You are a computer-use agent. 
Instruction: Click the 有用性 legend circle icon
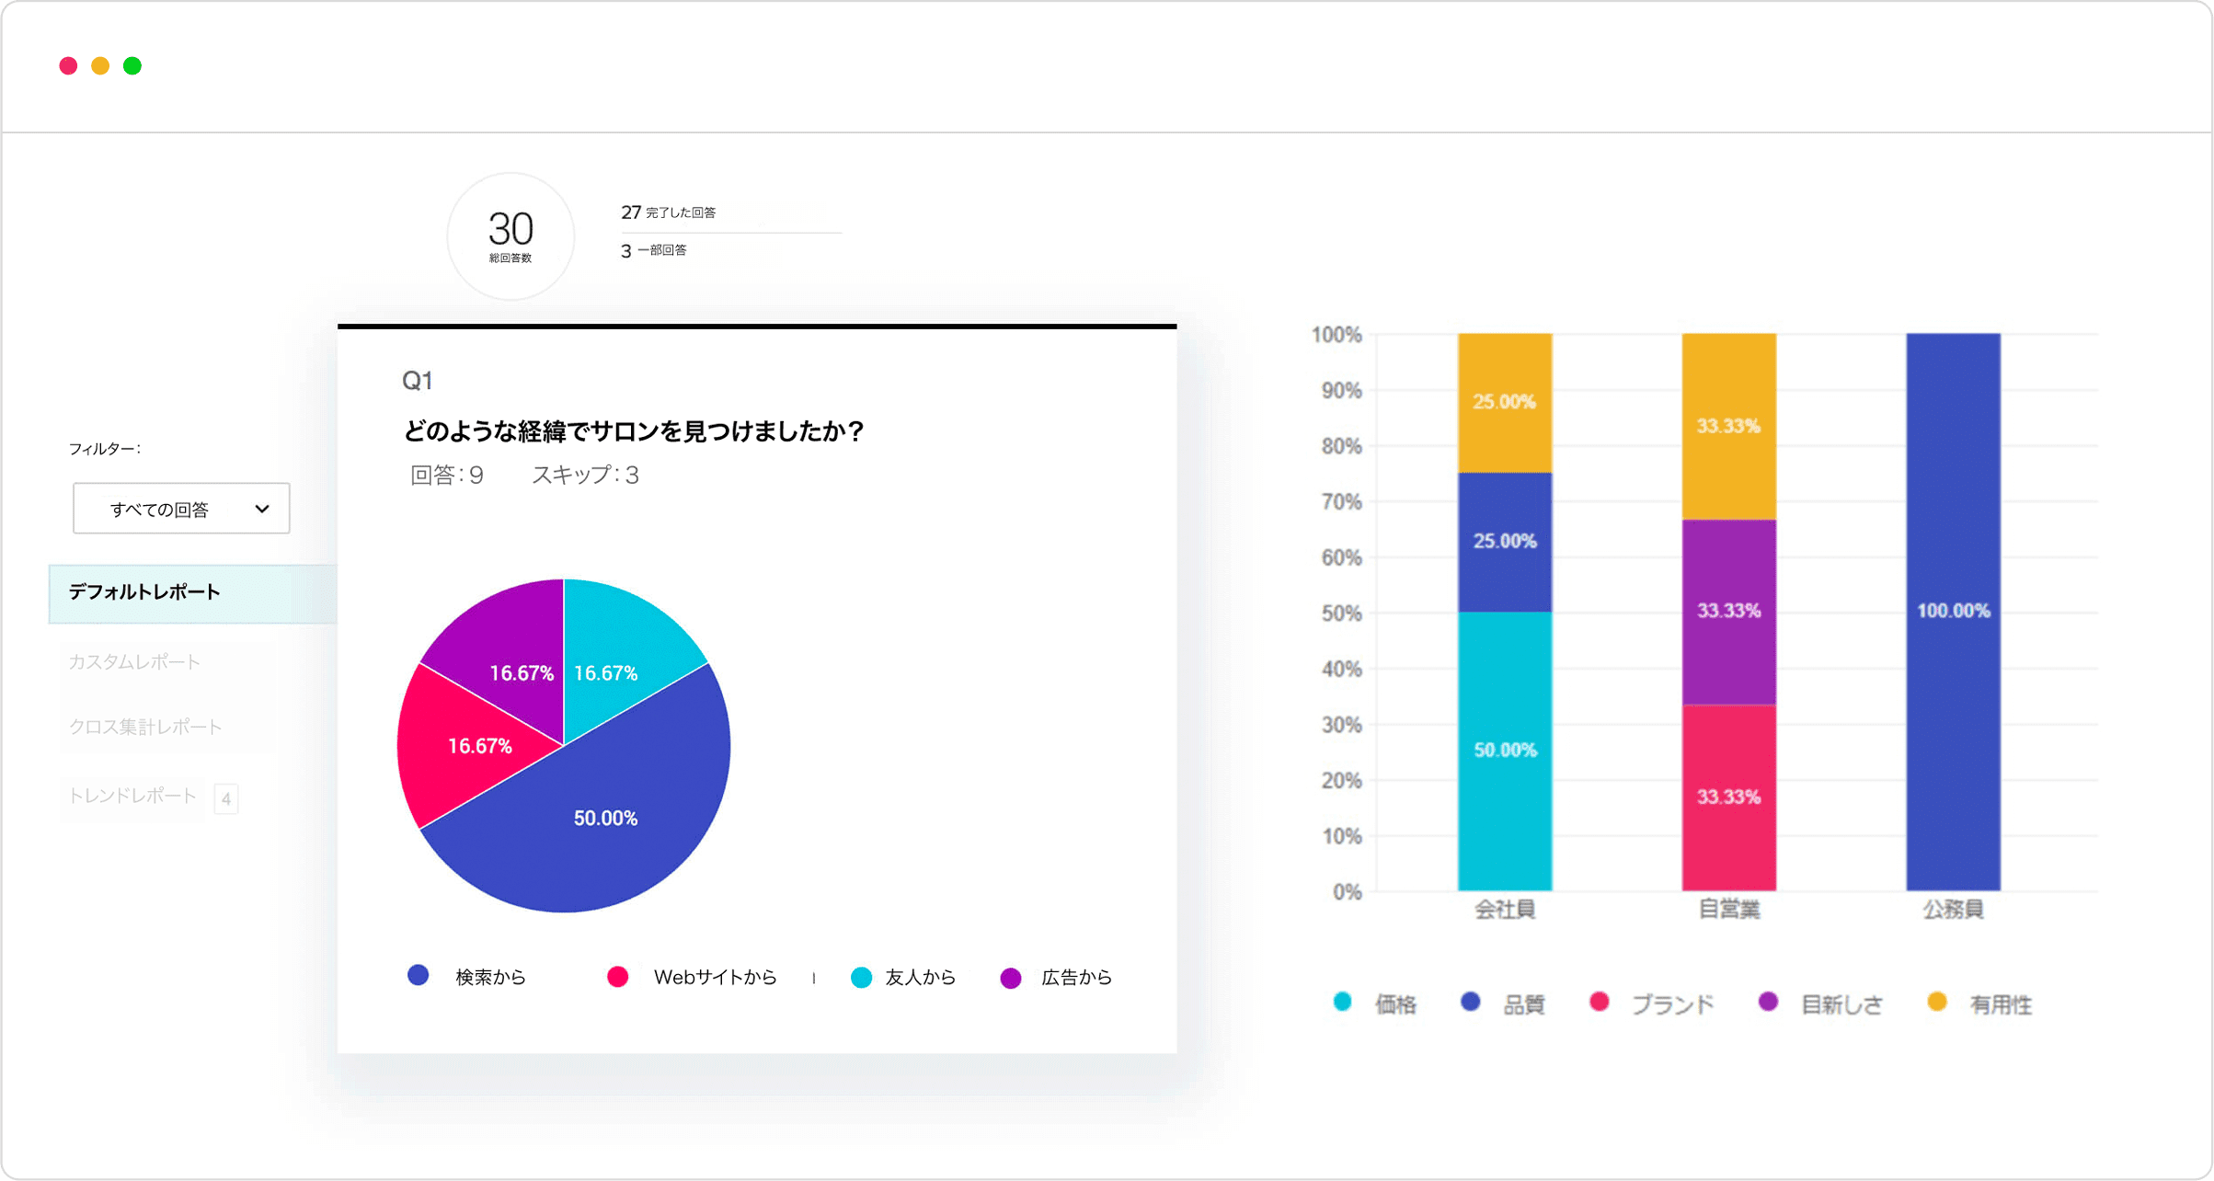point(1937,1003)
